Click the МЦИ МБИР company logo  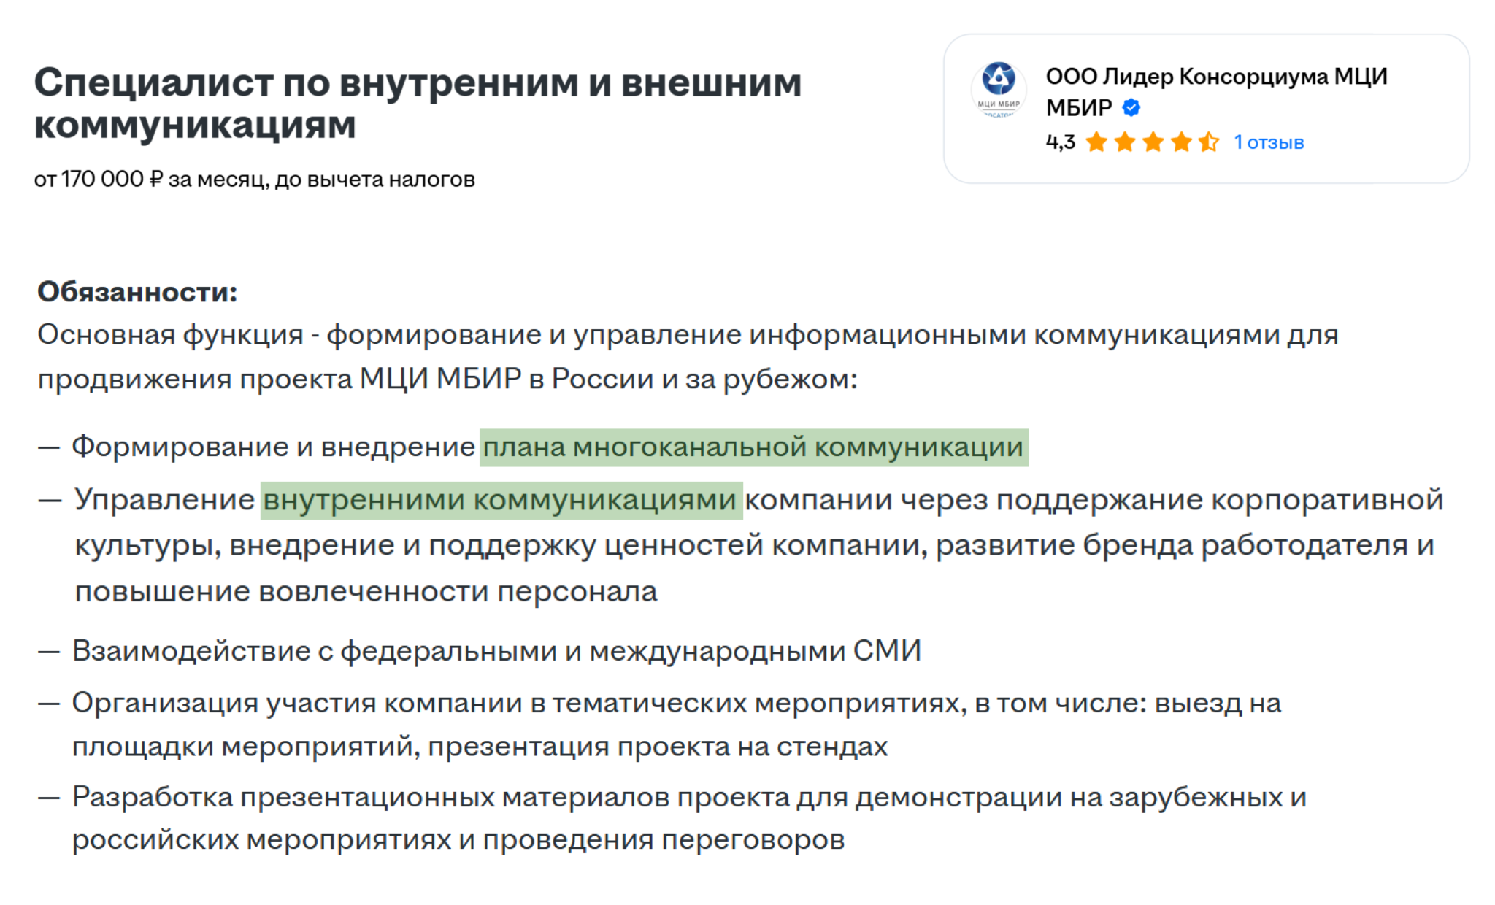(998, 90)
